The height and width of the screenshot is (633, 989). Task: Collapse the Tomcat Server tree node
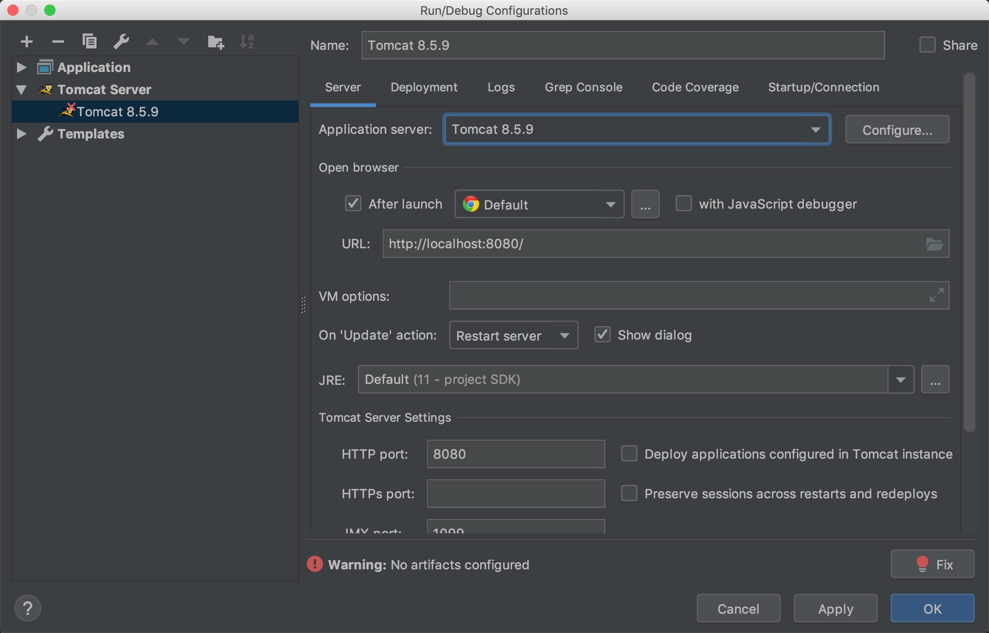click(21, 90)
